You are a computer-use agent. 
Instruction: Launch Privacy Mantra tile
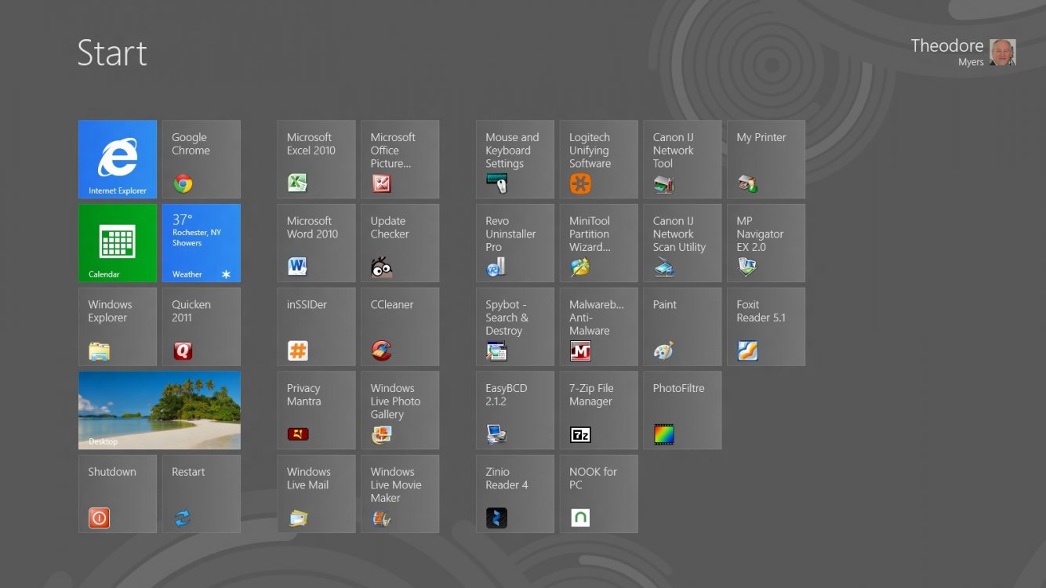coord(316,410)
